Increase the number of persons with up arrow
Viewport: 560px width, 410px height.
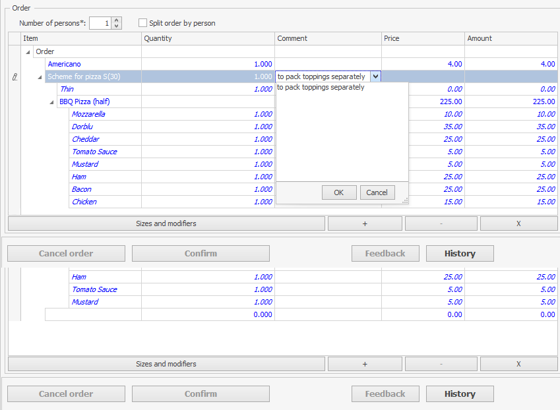click(117, 20)
